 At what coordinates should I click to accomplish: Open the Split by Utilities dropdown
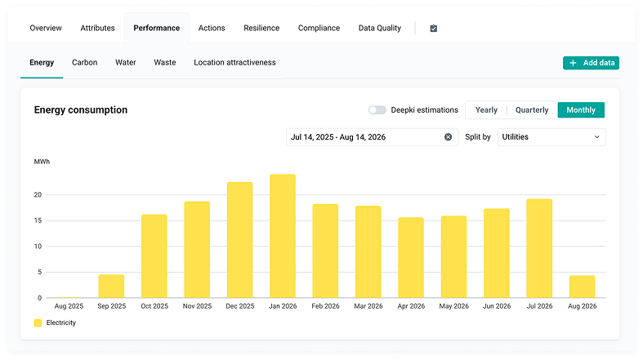551,137
